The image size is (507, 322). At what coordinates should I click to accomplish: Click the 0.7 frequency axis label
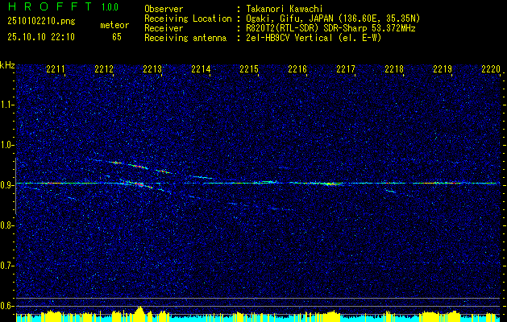6,266
